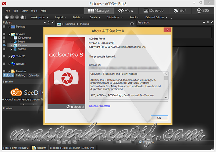Close the About ACDSee Pro 8 dialog
The height and width of the screenshot is (152, 216).
pyautogui.click(x=167, y=30)
